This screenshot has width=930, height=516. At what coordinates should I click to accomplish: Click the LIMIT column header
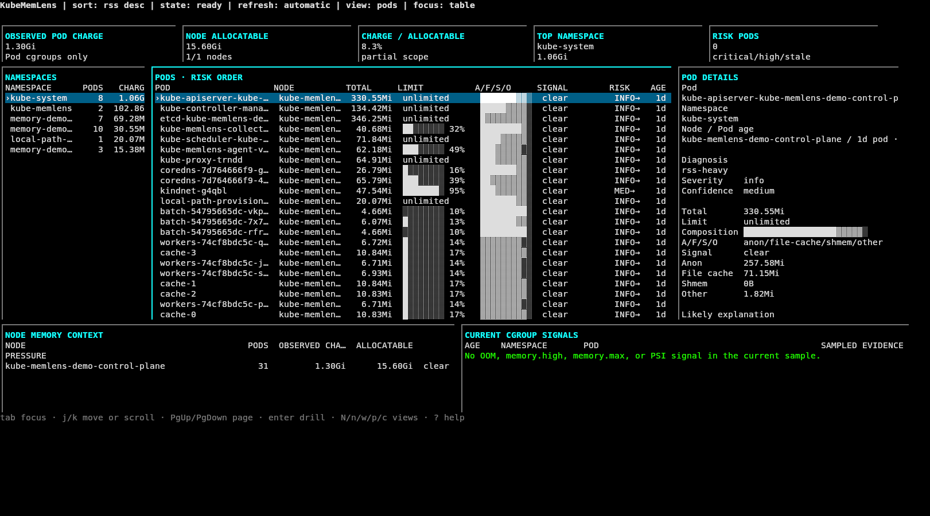[410, 88]
